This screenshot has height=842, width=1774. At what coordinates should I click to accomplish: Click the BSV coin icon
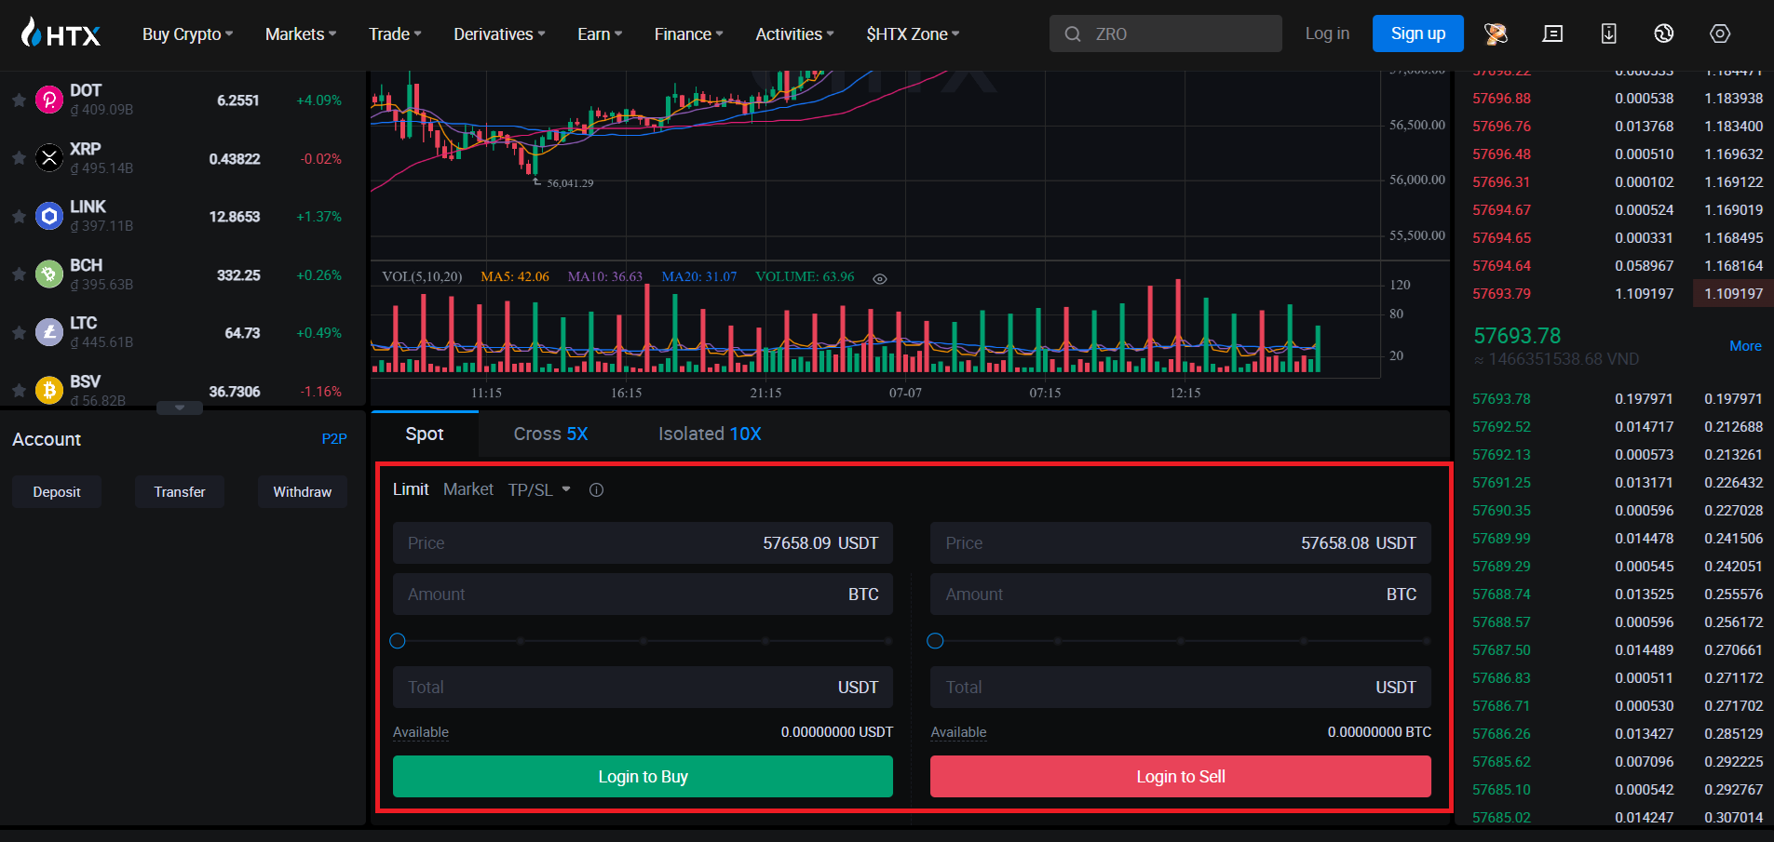coord(48,390)
